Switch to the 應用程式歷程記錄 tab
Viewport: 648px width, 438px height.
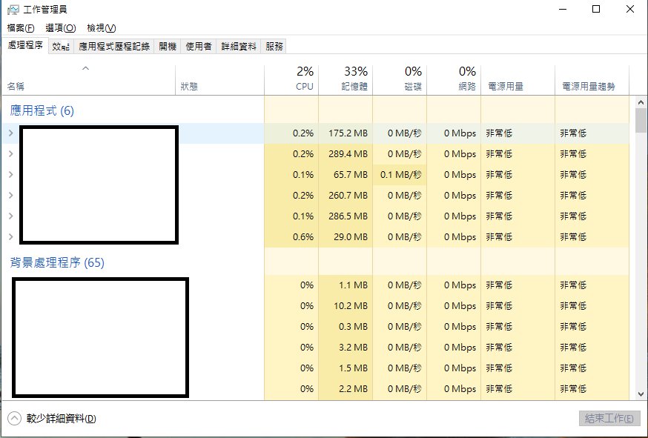[114, 46]
